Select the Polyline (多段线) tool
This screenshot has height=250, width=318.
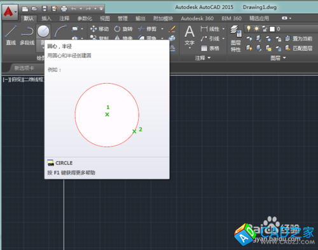[27, 35]
